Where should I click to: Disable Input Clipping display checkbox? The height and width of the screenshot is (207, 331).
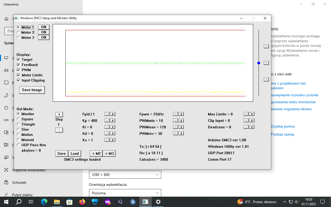point(18,80)
